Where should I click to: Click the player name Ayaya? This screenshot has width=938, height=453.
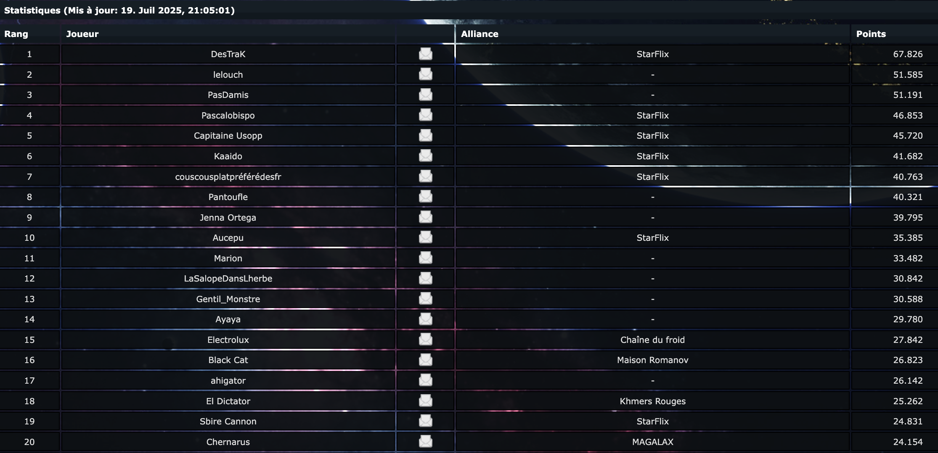(x=228, y=319)
